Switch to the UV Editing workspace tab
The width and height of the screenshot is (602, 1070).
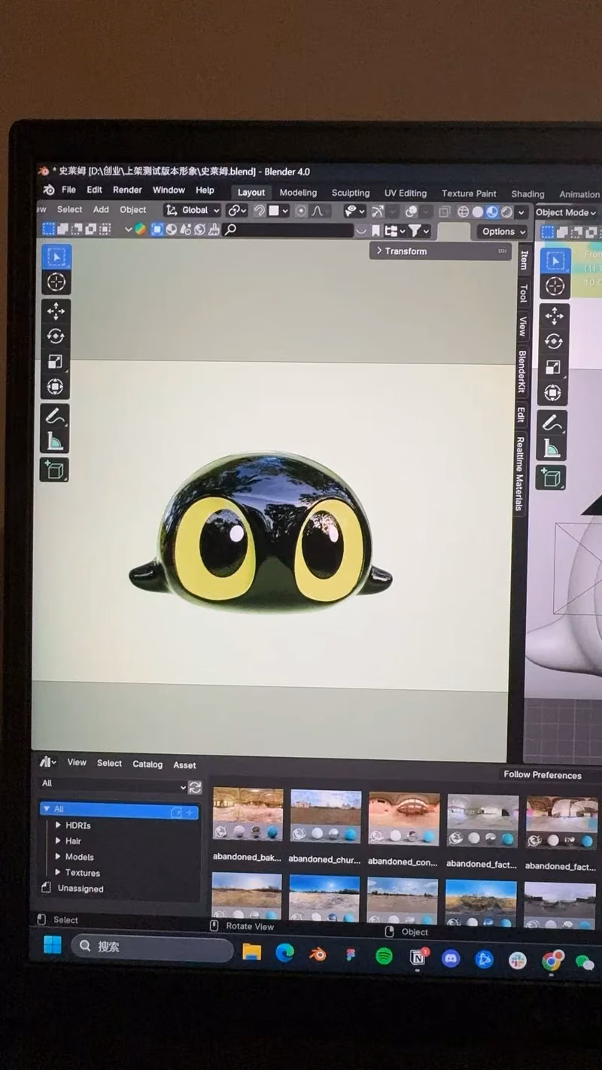coord(406,193)
